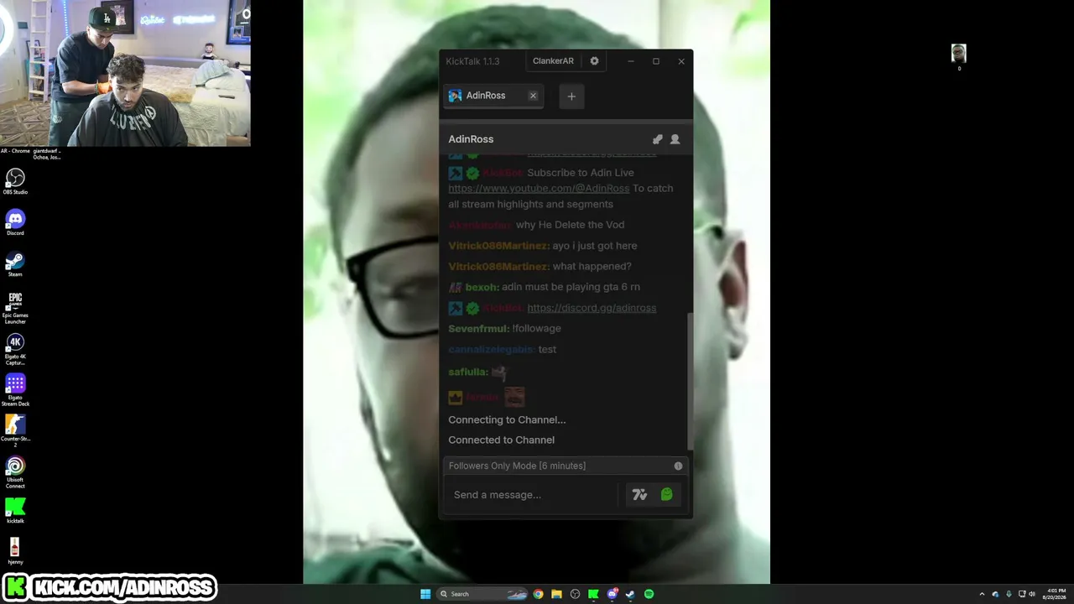This screenshot has width=1074, height=604.
Task: Click 'why He Delete the Vod' message
Action: coord(570,225)
